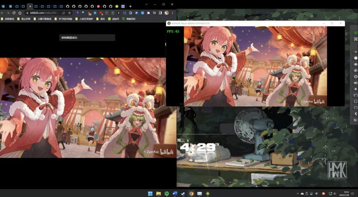Open Word from taskbar

click(175, 193)
